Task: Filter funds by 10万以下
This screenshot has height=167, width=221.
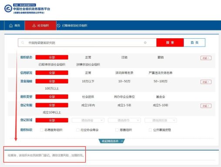Action: tap(88, 81)
